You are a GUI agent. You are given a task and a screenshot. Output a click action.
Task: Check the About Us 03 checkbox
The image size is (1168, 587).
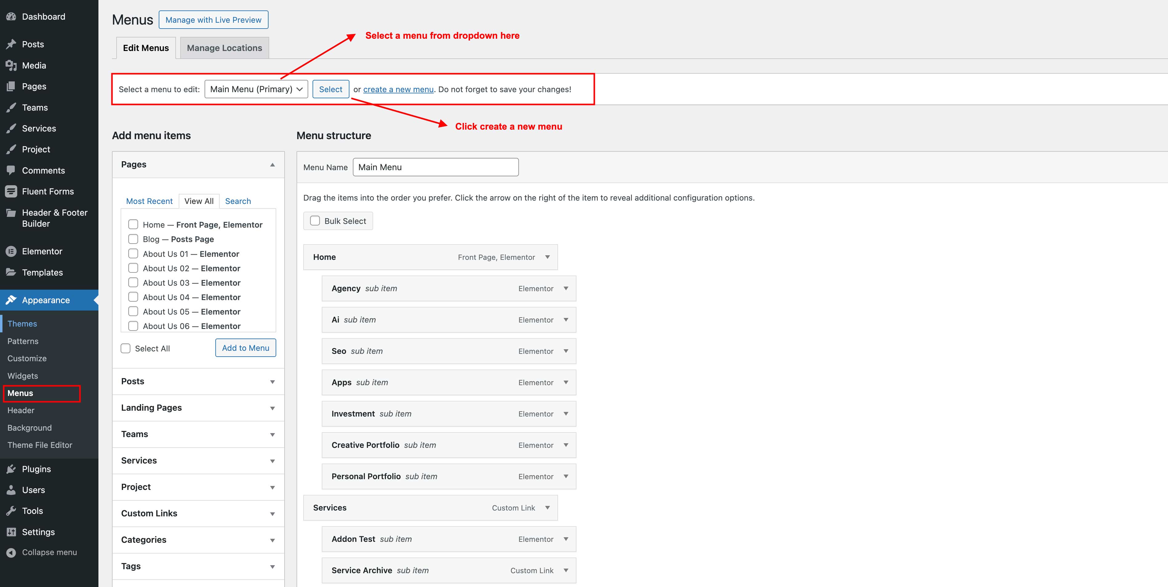[x=133, y=283]
